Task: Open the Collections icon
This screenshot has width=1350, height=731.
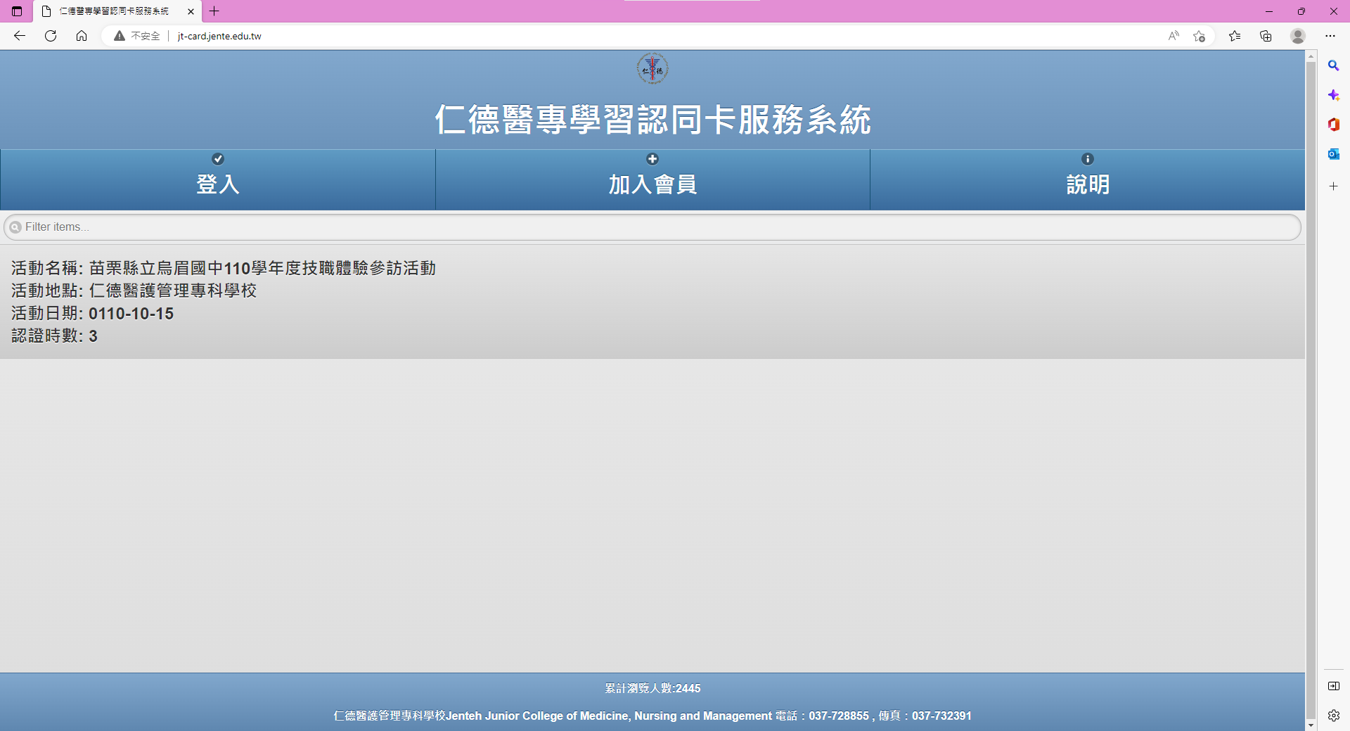Action: [1266, 36]
